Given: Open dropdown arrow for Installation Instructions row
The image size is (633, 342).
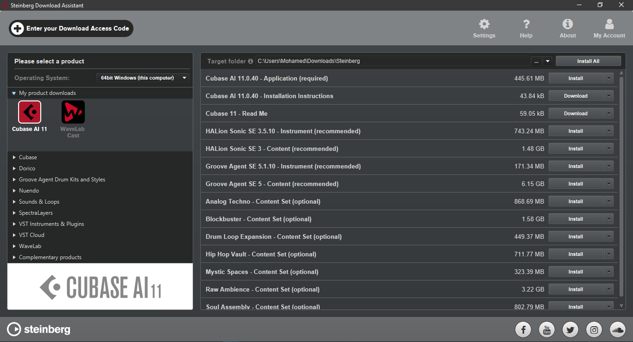Looking at the screenshot, I should (x=609, y=96).
